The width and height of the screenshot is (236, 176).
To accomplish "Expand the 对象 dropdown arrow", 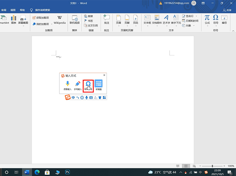I will [x=194, y=26].
